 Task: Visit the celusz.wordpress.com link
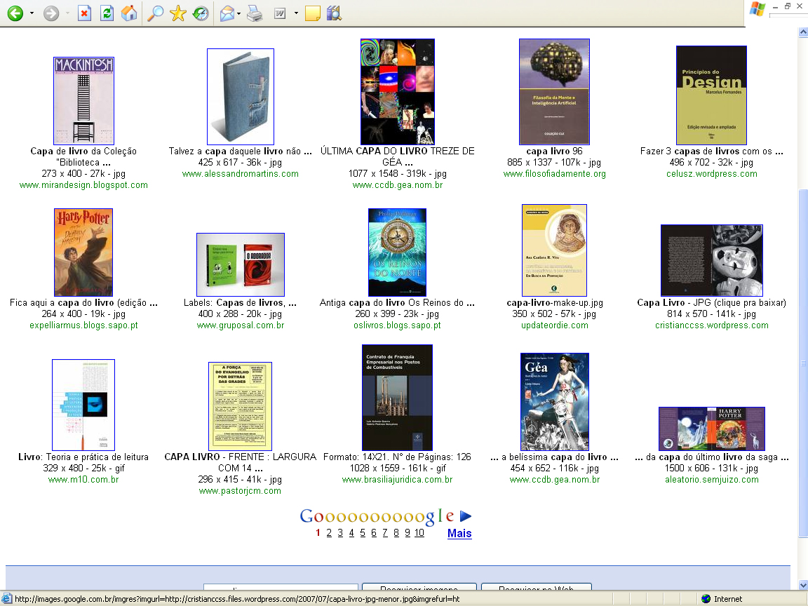point(712,174)
